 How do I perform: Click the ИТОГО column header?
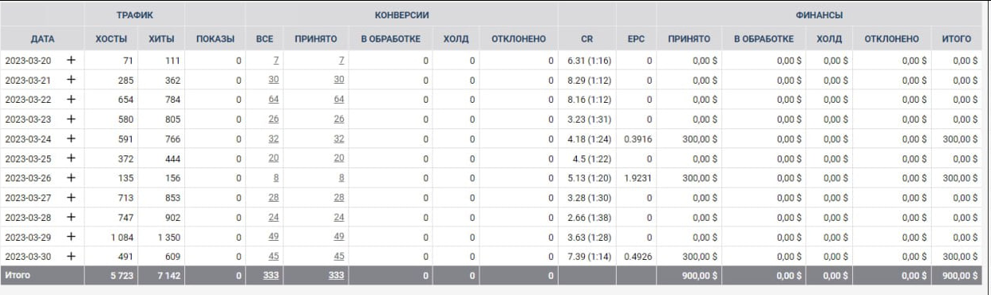(956, 39)
